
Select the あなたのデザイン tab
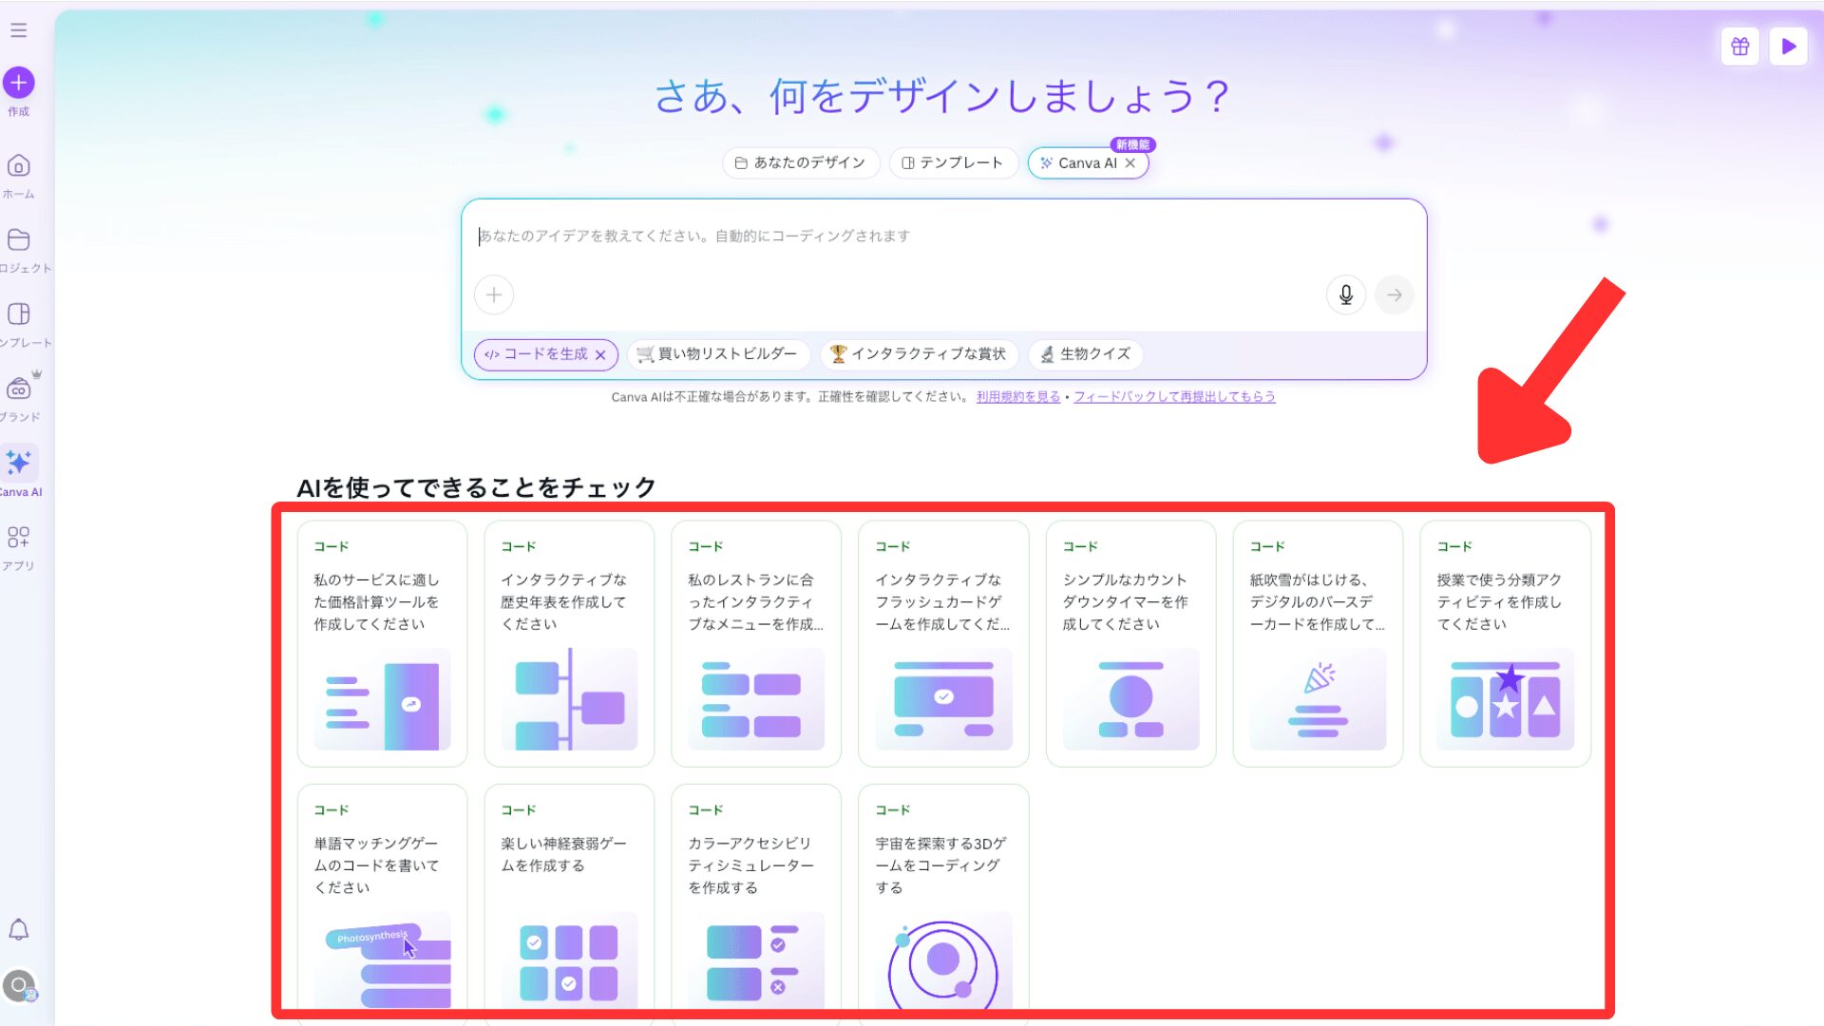(801, 163)
